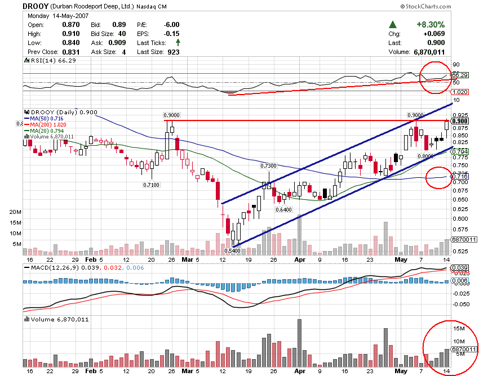
Task: Click the Open value 0.870
Action: [x=71, y=25]
